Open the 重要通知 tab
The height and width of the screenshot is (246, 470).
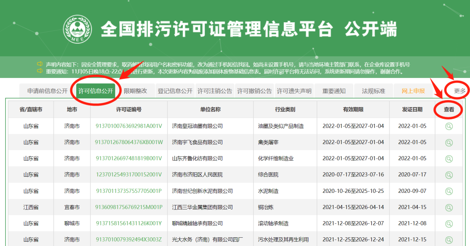[x=334, y=91]
